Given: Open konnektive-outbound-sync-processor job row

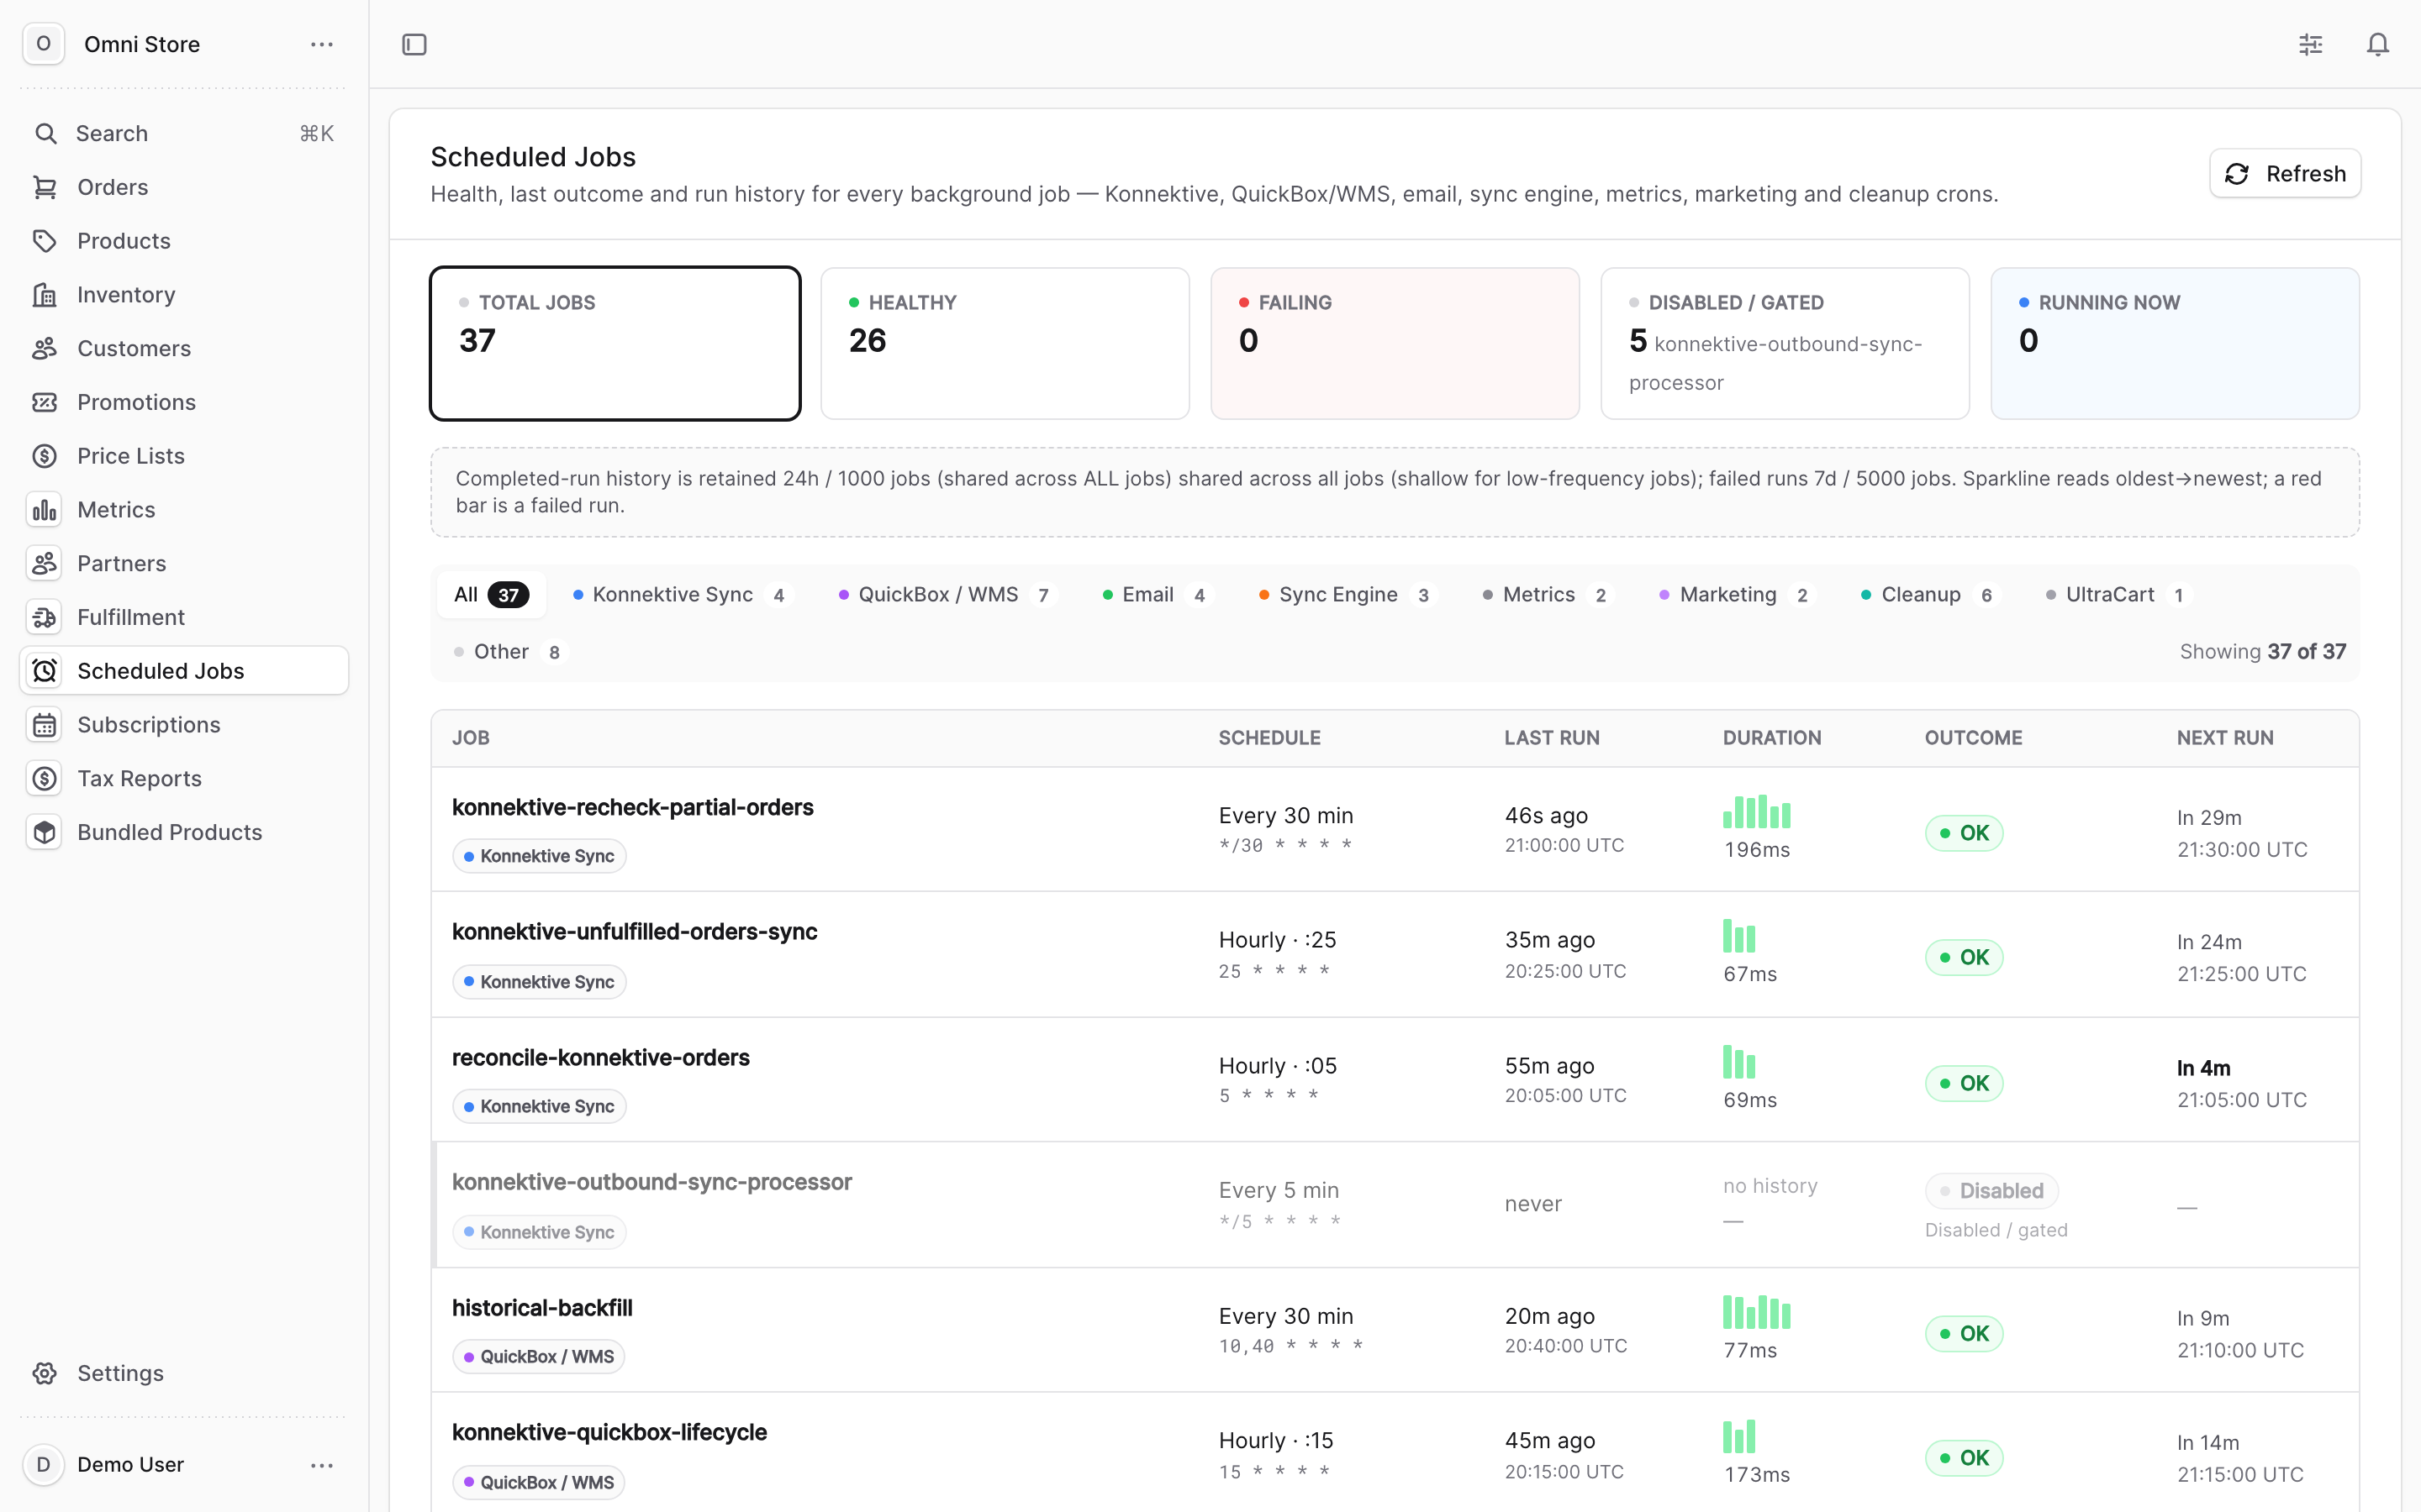Looking at the screenshot, I should point(1395,1205).
